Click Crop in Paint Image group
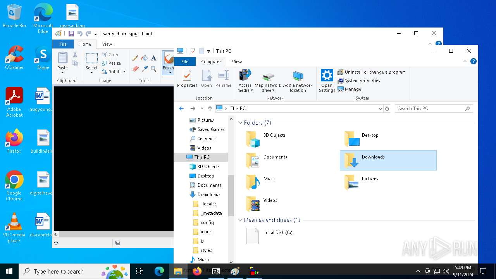This screenshot has width=496, height=279. pyautogui.click(x=110, y=55)
